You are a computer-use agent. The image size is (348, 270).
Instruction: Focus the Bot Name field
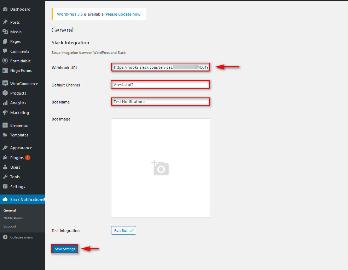pyautogui.click(x=160, y=102)
